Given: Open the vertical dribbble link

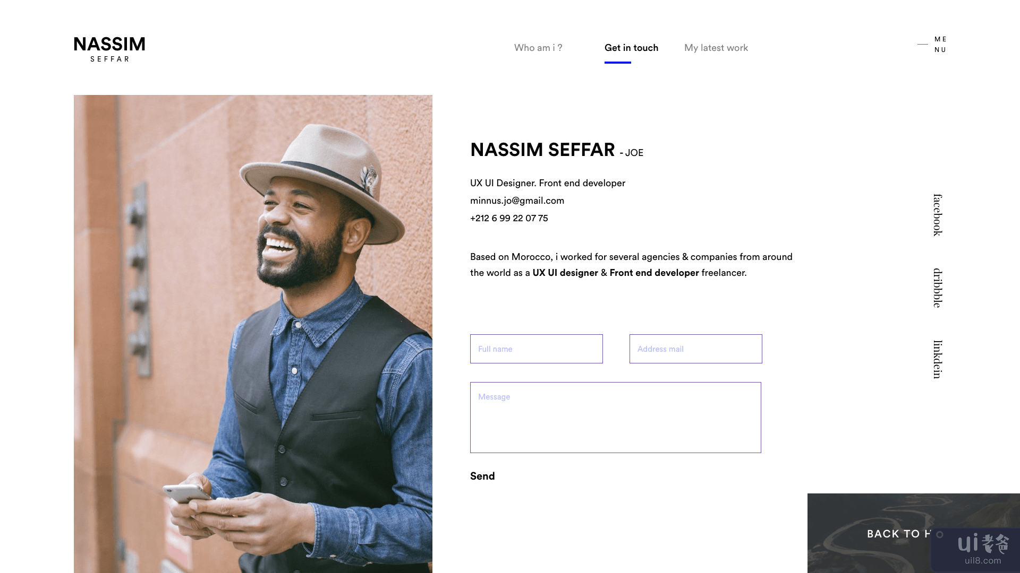Looking at the screenshot, I should pyautogui.click(x=938, y=288).
